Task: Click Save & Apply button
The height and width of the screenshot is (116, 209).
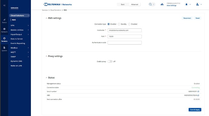Action: (x=195, y=110)
